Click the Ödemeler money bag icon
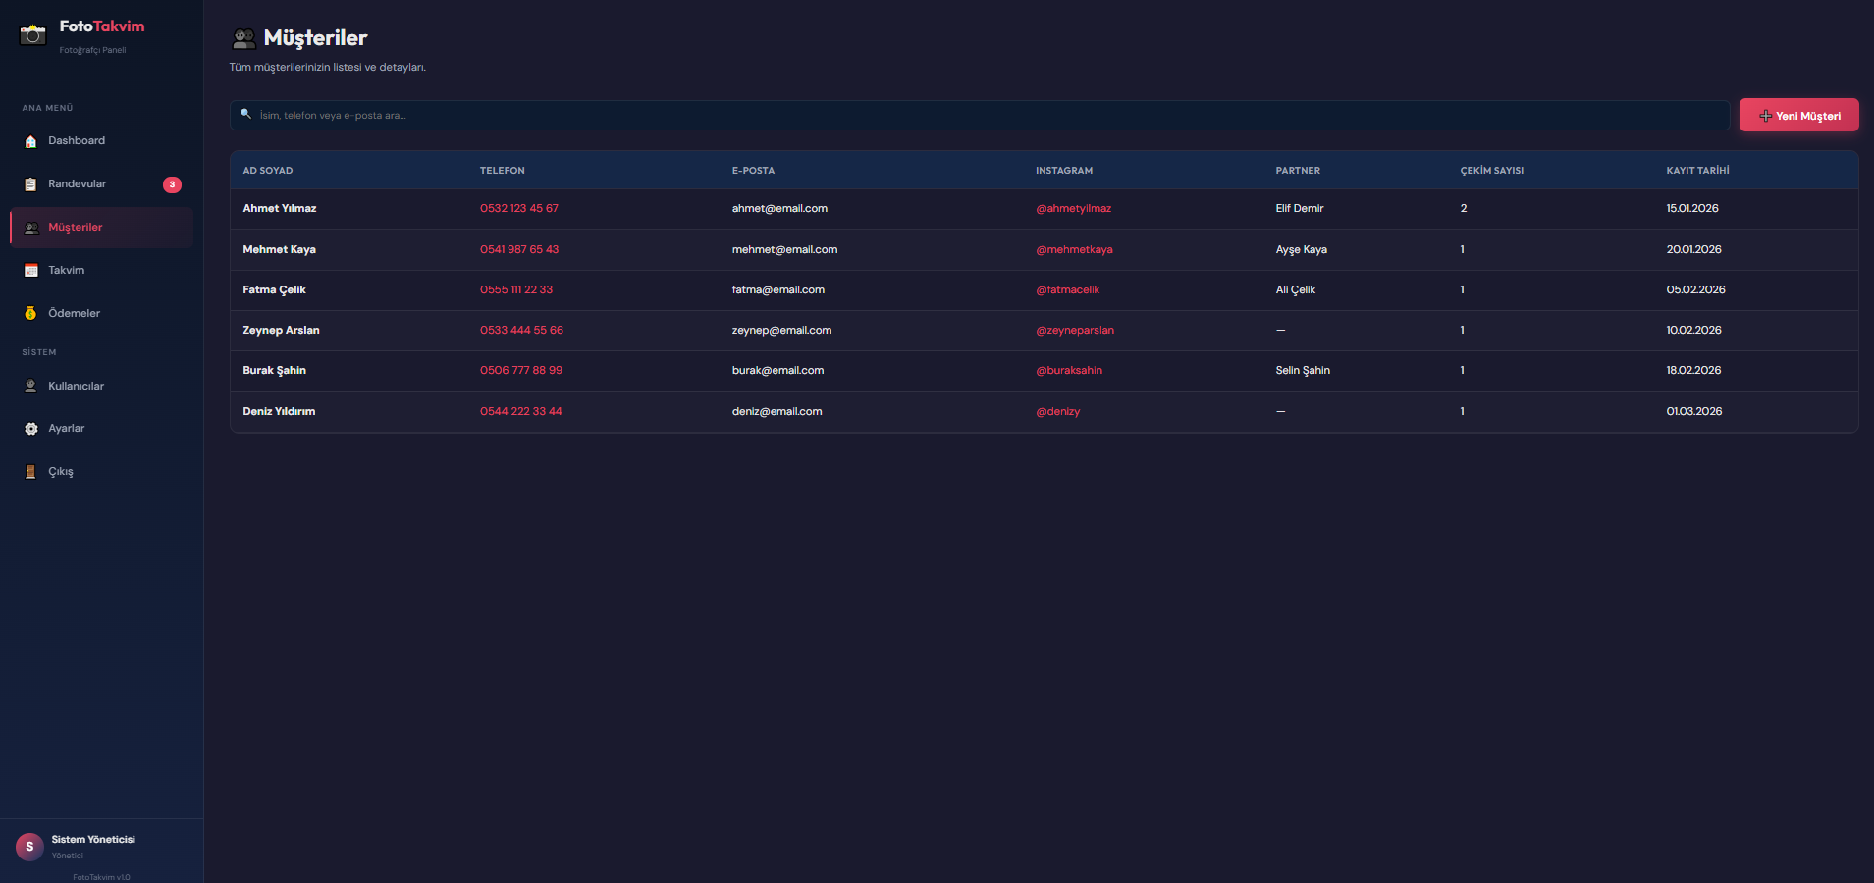This screenshot has height=883, width=1874. click(x=30, y=314)
